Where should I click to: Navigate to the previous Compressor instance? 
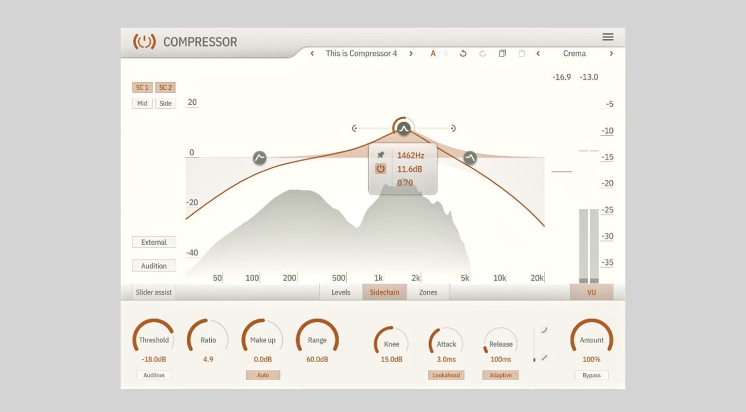tap(312, 53)
